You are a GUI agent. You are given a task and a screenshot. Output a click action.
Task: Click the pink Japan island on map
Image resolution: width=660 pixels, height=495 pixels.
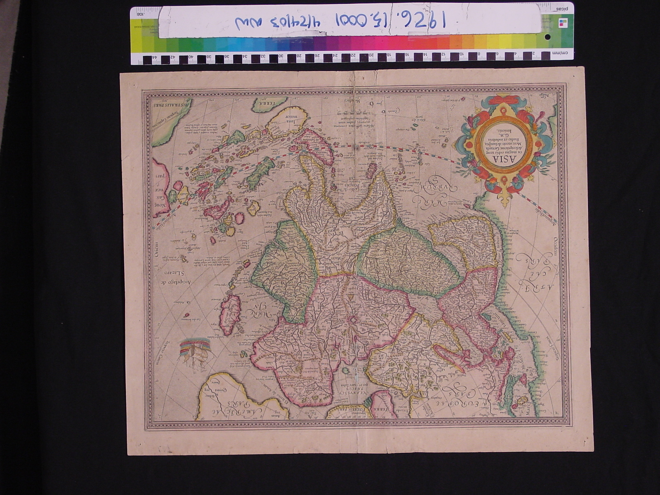coord(230,314)
